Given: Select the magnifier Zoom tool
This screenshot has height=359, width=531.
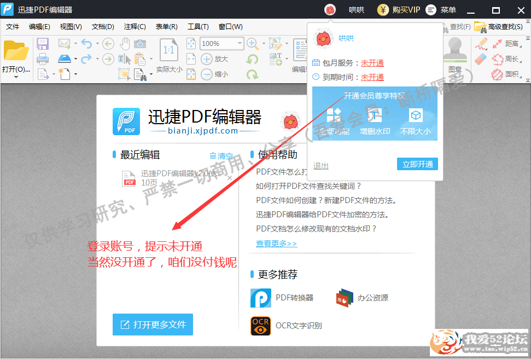Looking at the screenshot, I should (252, 43).
